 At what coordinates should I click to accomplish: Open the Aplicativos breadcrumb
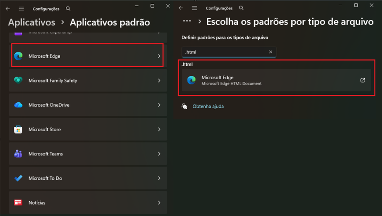tap(32, 22)
